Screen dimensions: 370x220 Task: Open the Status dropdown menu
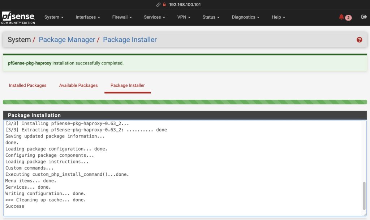pos(211,17)
